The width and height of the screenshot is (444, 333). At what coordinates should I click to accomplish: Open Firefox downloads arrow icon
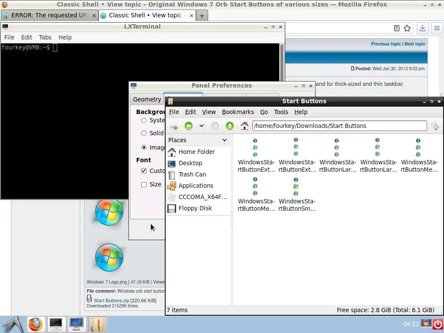click(x=422, y=28)
